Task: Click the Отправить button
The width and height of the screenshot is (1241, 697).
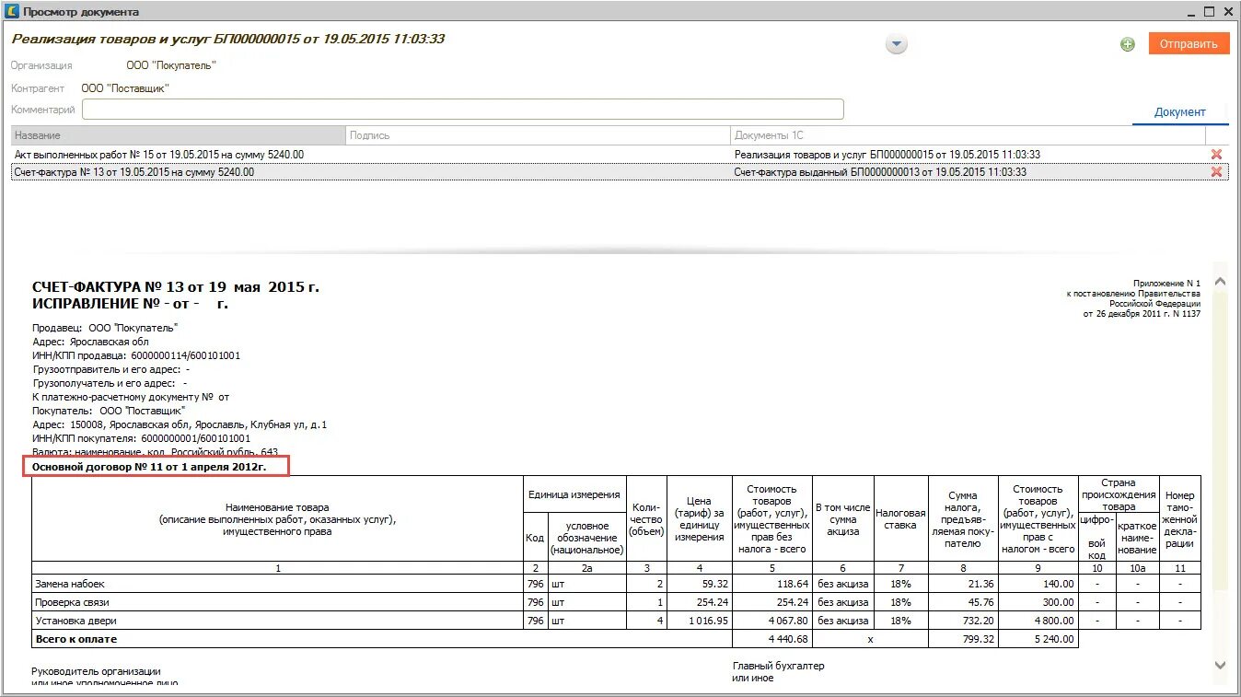Action: (x=1189, y=43)
